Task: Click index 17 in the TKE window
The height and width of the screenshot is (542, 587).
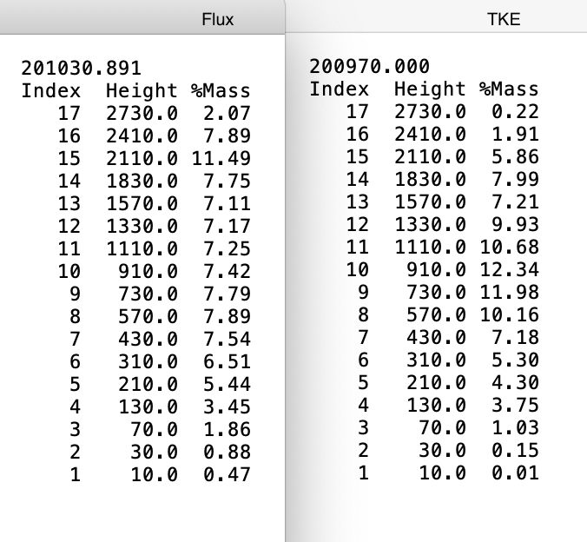Action: click(357, 111)
